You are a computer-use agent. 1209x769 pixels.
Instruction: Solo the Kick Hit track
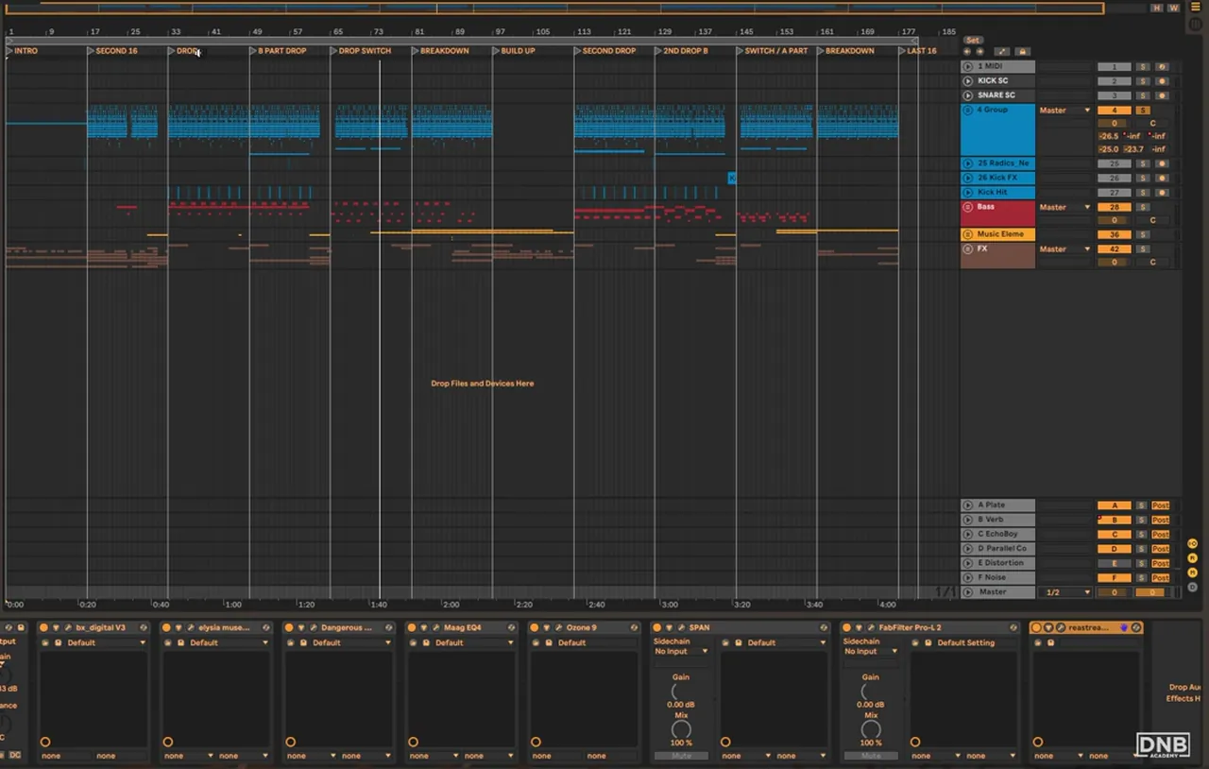click(x=1142, y=193)
